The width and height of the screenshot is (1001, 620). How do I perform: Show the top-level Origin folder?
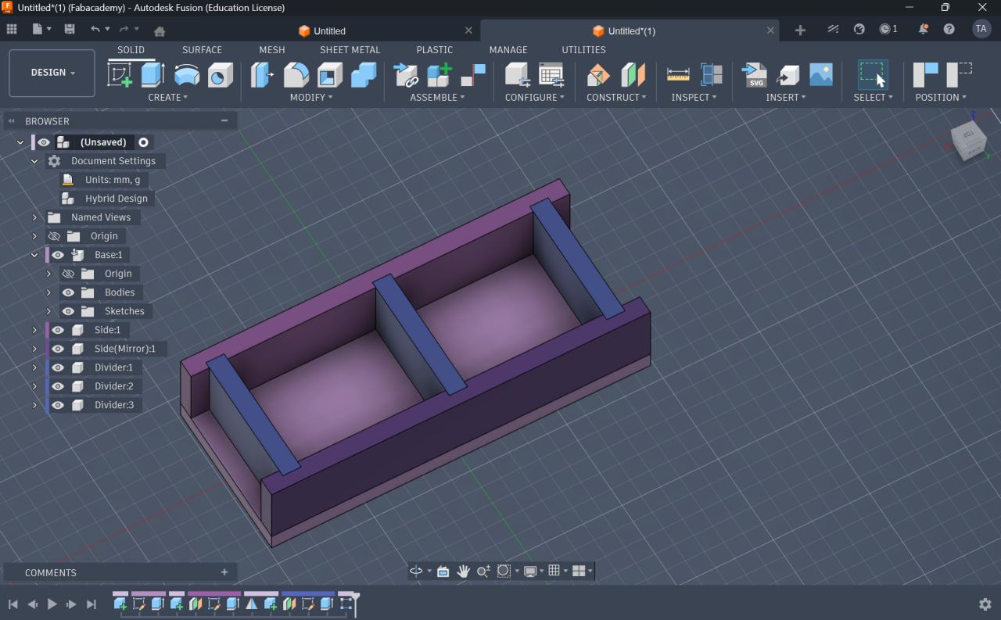tap(54, 236)
